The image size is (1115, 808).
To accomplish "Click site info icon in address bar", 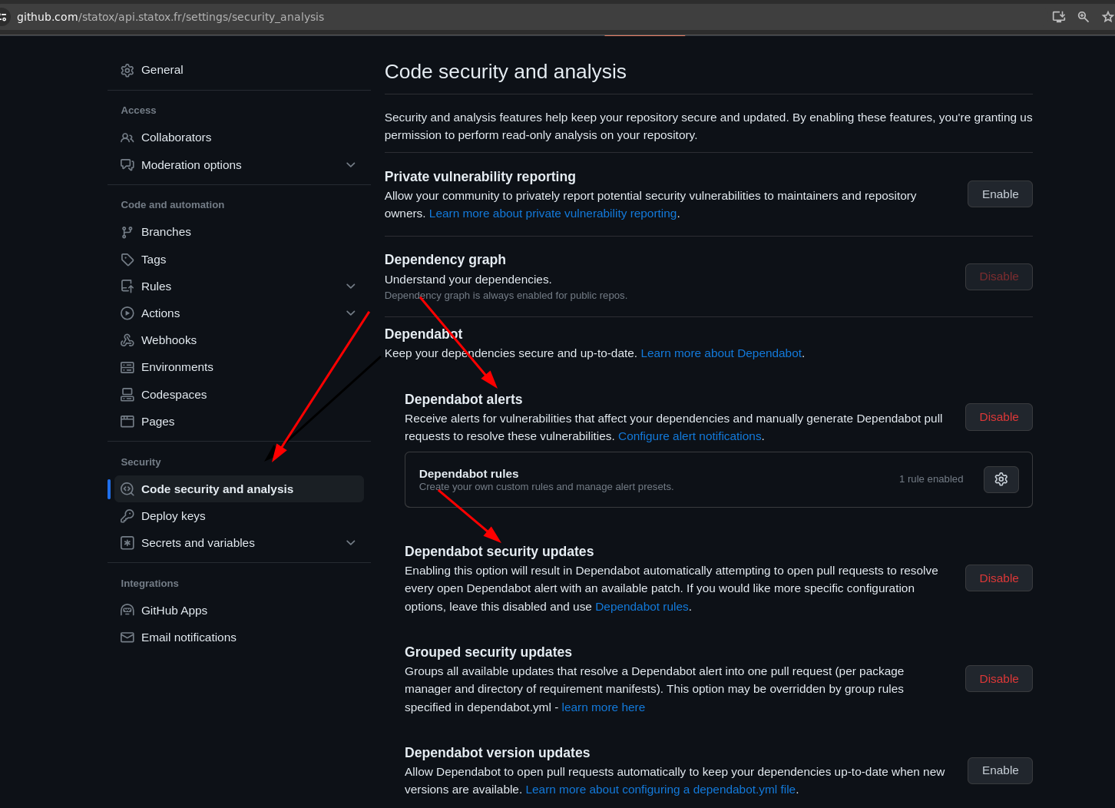I will pyautogui.click(x=3, y=17).
